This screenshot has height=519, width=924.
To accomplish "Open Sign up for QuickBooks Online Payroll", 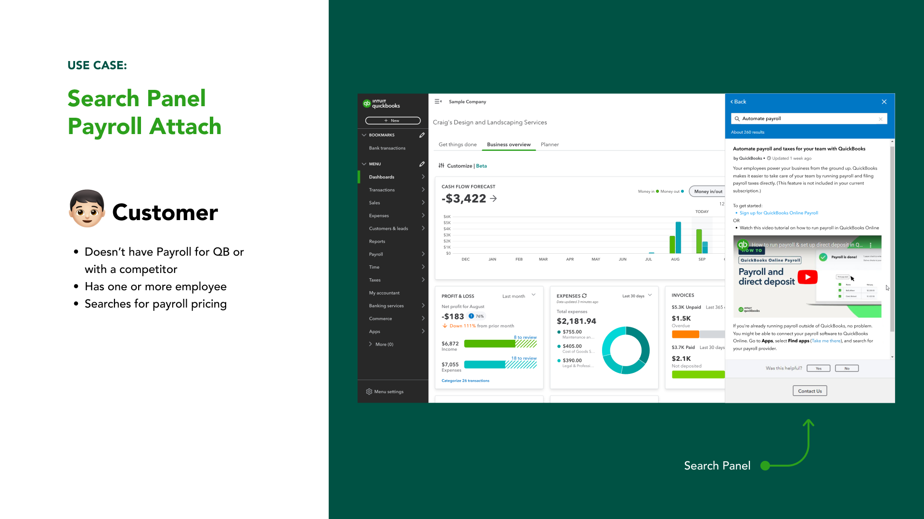I will pos(779,213).
